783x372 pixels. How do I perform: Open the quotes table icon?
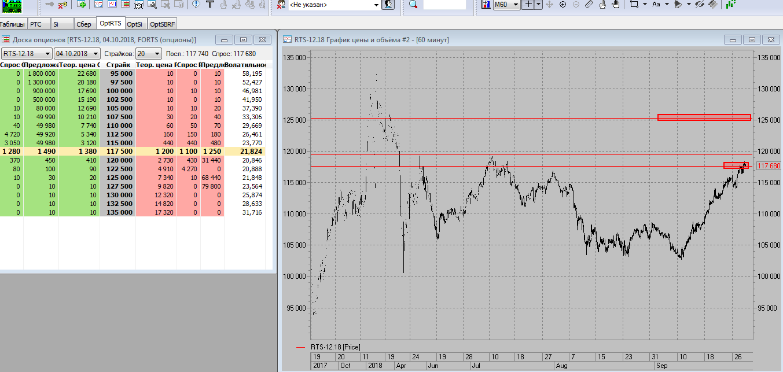(125, 4)
